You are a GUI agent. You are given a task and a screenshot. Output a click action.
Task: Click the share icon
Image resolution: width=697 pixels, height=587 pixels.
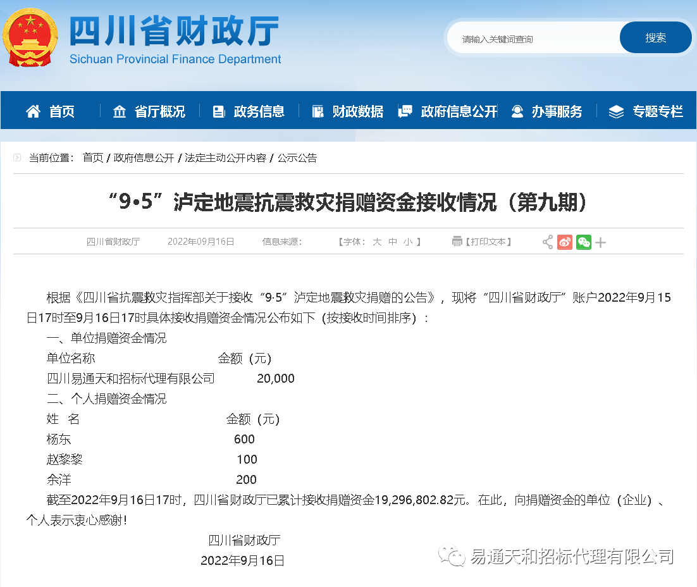548,242
